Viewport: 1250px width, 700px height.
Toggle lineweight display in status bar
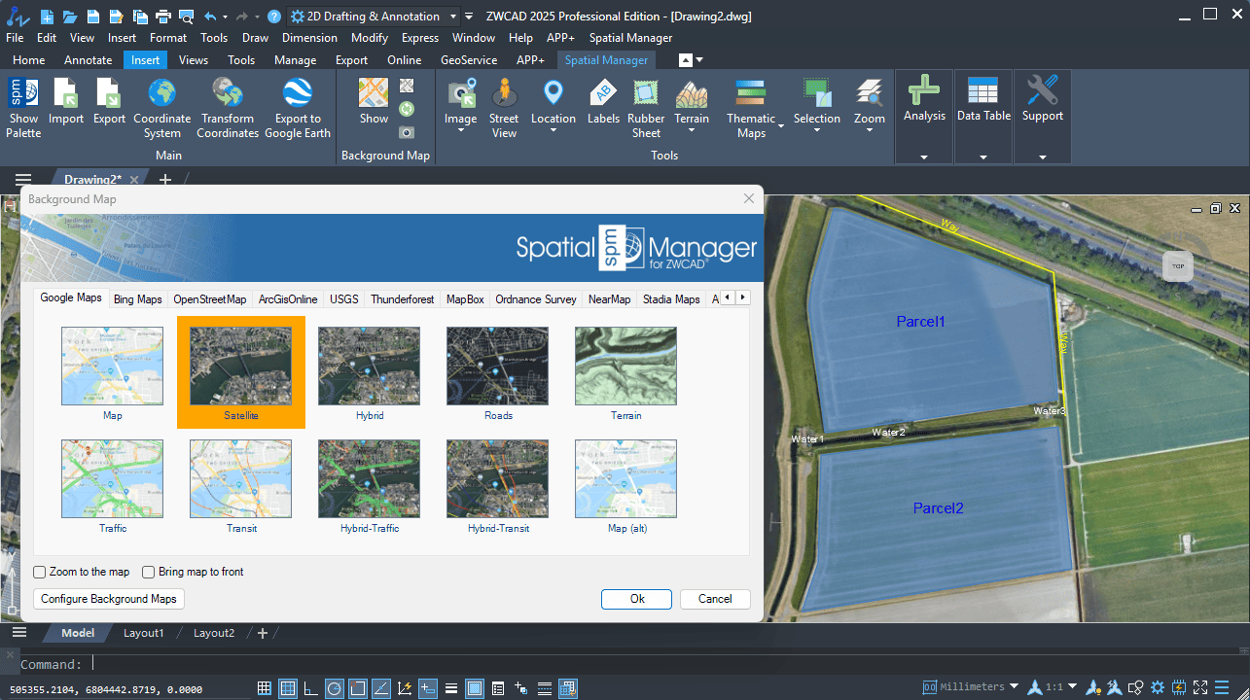451,688
